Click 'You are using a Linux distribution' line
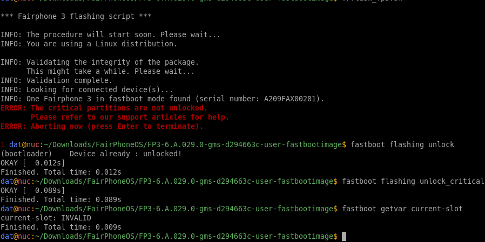Image resolution: width=485 pixels, height=242 pixels. click(89, 44)
